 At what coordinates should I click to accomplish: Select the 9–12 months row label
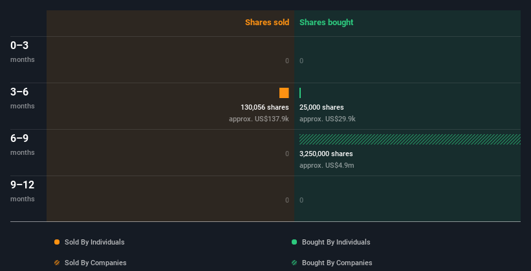(23, 192)
